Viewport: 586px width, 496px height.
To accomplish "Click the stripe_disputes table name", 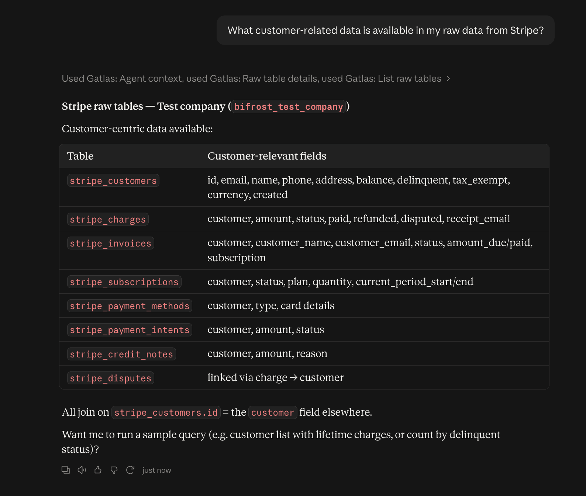I will tap(111, 378).
